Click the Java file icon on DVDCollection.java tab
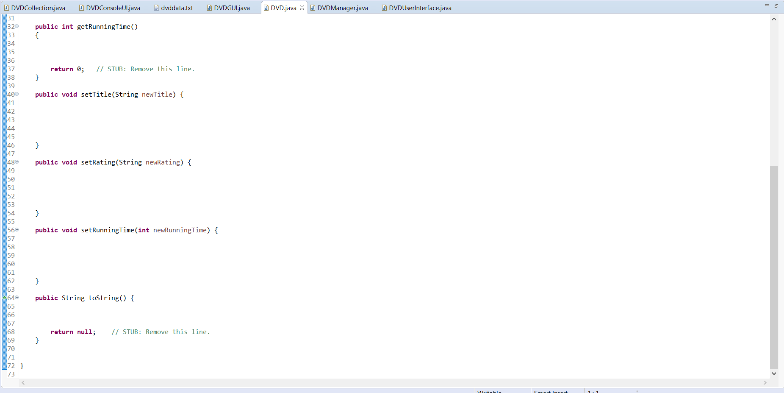Viewport: 784px width, 393px height. (x=7, y=7)
